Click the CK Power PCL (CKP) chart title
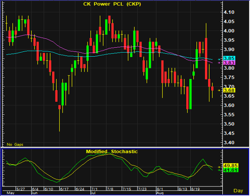 point(112,4)
